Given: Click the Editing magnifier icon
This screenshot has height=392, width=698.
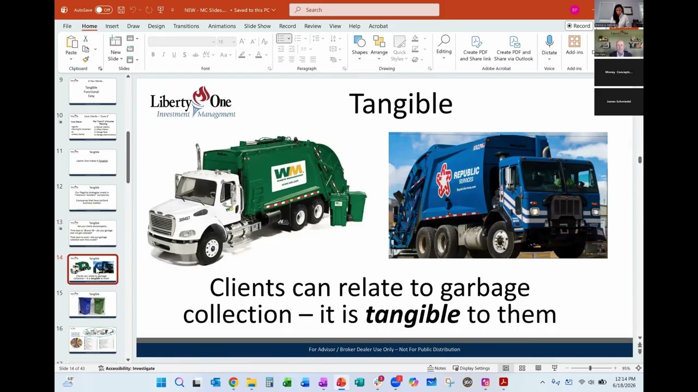Looking at the screenshot, I should (444, 41).
